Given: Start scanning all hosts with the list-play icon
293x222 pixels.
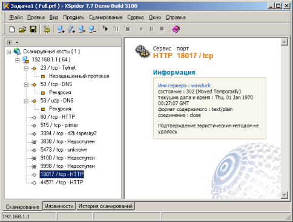Looking at the screenshot, I should [105, 29].
